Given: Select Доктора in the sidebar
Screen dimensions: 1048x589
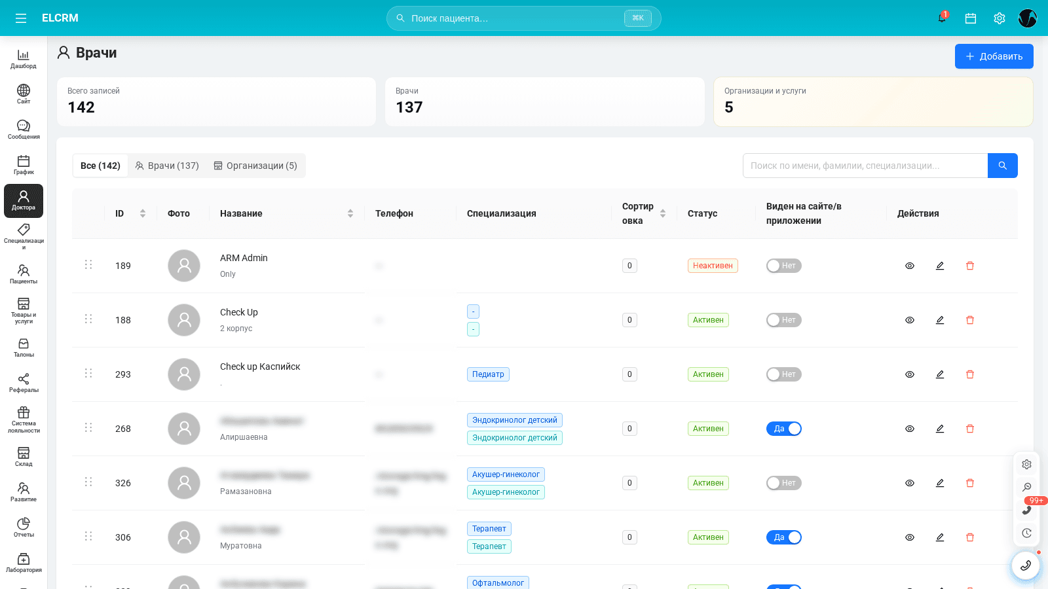Looking at the screenshot, I should pos(24,201).
